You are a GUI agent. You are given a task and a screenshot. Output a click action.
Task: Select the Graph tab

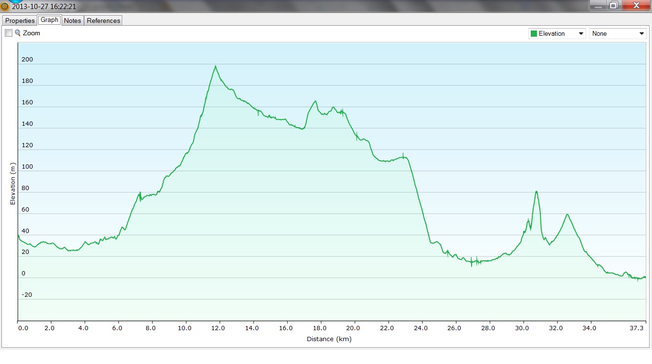pos(49,20)
